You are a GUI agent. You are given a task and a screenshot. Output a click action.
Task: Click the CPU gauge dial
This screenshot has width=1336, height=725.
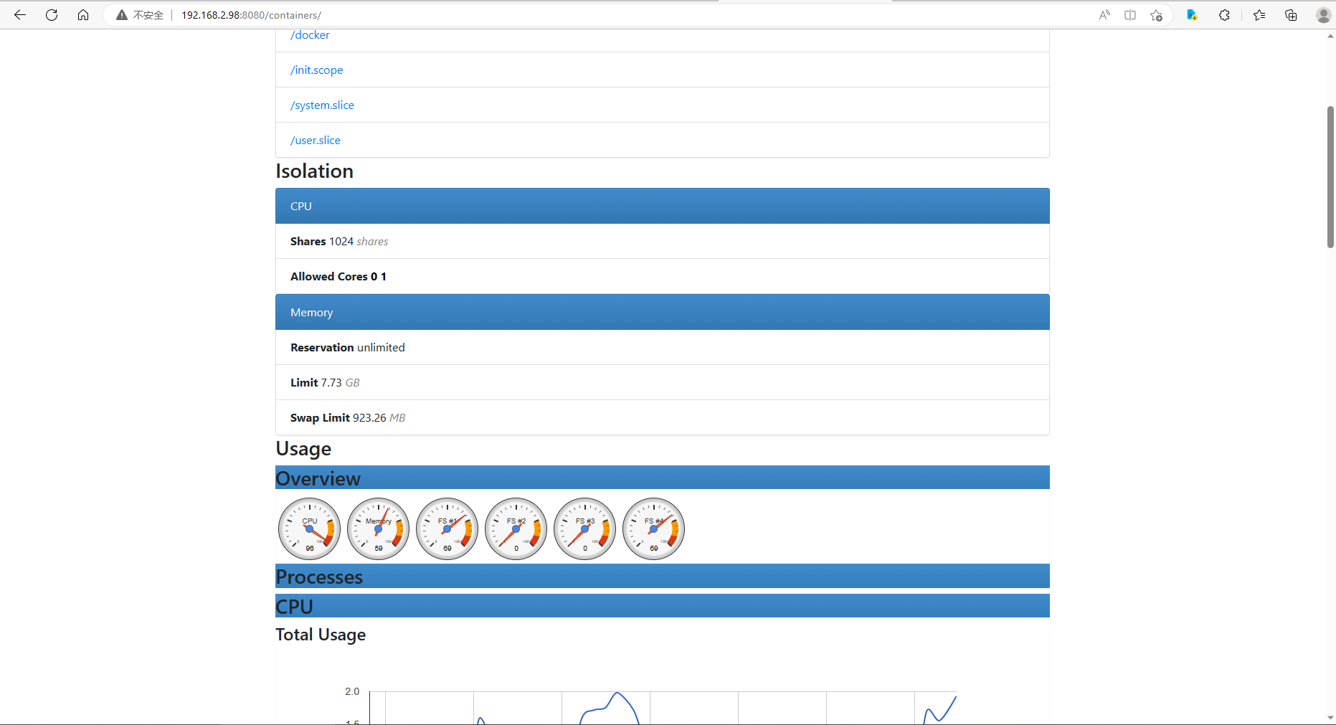coord(310,529)
